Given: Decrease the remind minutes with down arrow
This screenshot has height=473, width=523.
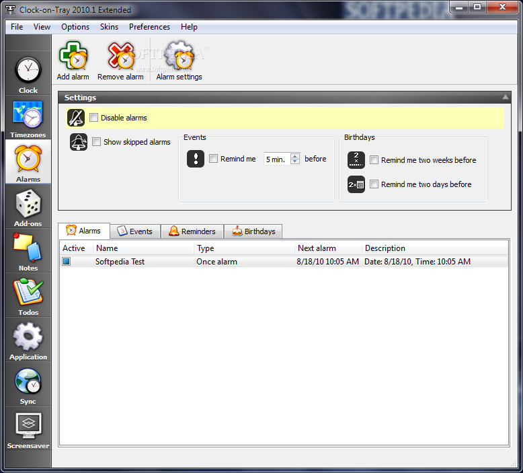Looking at the screenshot, I should pos(295,161).
